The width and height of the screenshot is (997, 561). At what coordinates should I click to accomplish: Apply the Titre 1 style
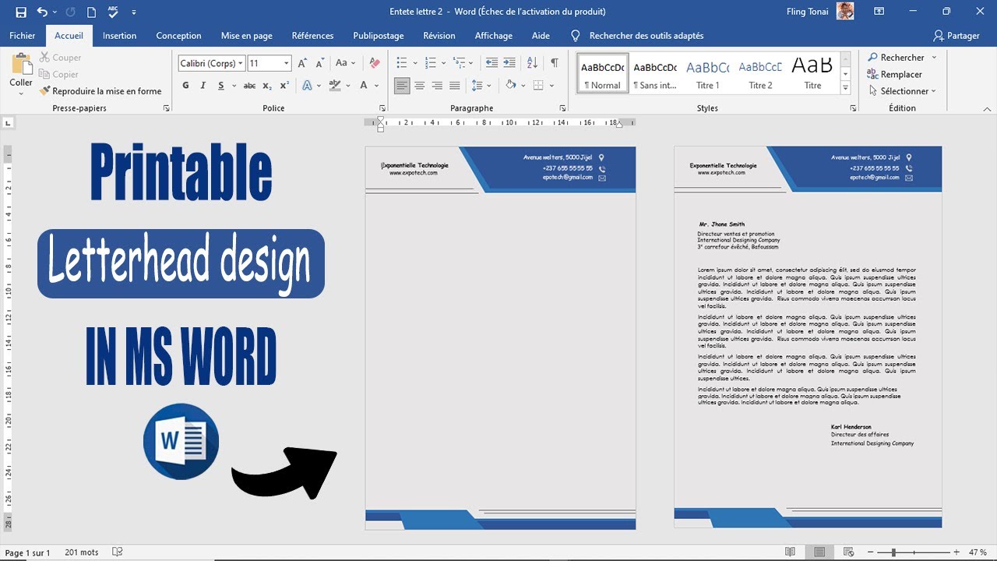pyautogui.click(x=707, y=74)
